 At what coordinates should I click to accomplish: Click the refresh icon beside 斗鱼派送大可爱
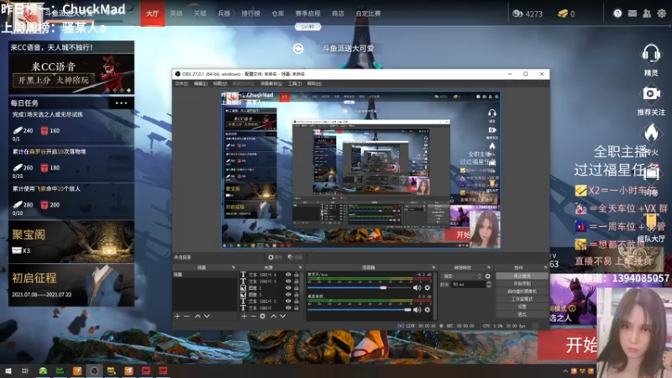point(298,49)
